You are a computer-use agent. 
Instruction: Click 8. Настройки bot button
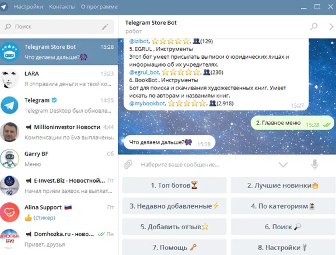tap(283, 247)
